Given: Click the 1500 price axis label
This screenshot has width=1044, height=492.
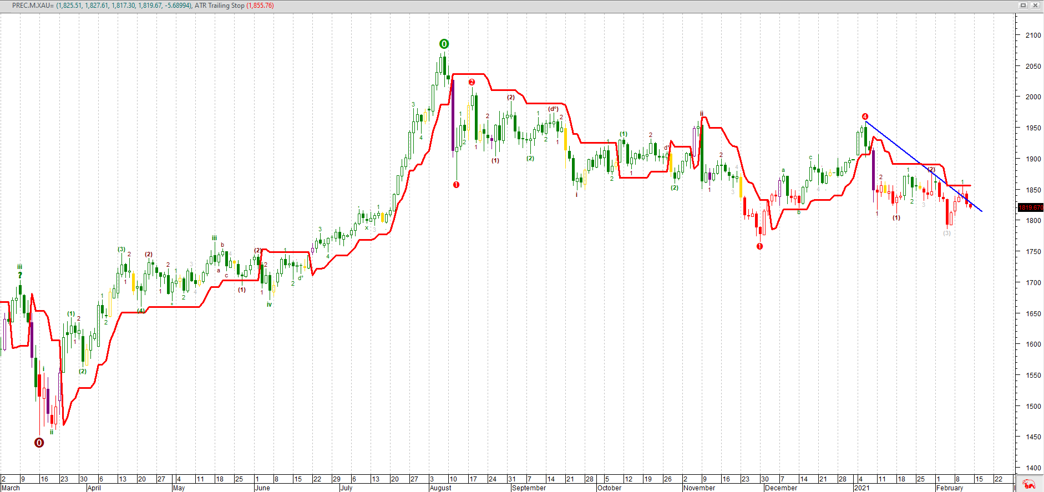Looking at the screenshot, I should (1033, 406).
